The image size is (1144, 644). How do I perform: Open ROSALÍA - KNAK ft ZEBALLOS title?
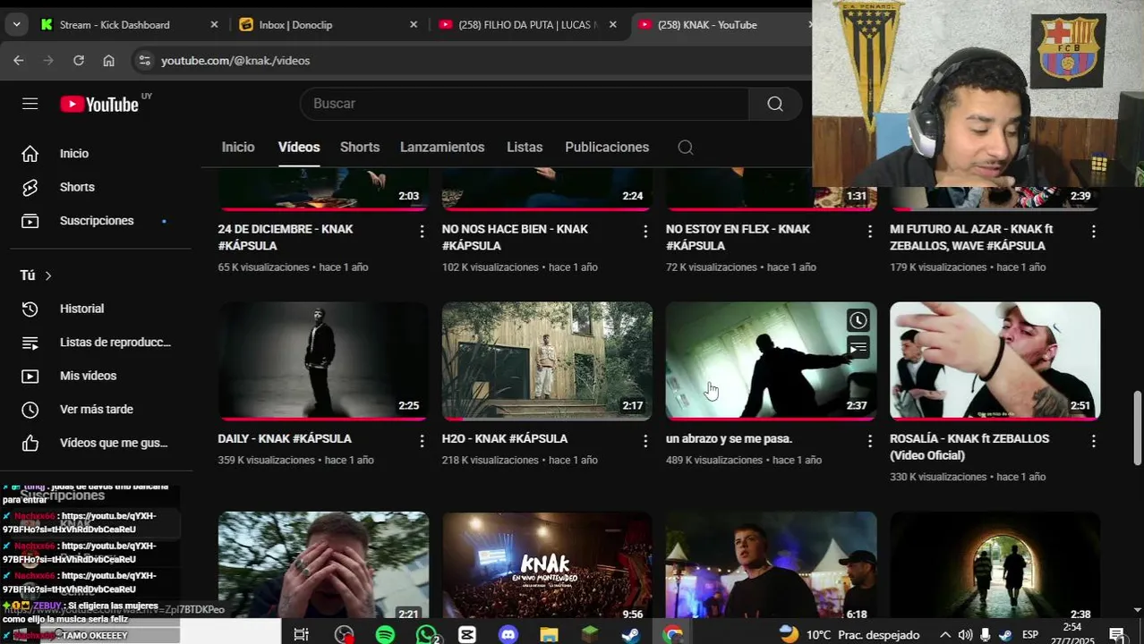pos(969,447)
